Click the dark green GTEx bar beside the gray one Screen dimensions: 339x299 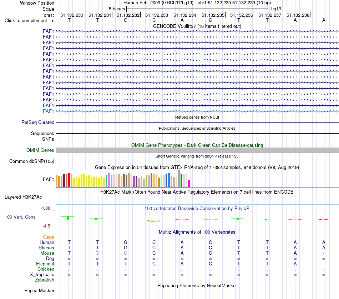click(181, 181)
